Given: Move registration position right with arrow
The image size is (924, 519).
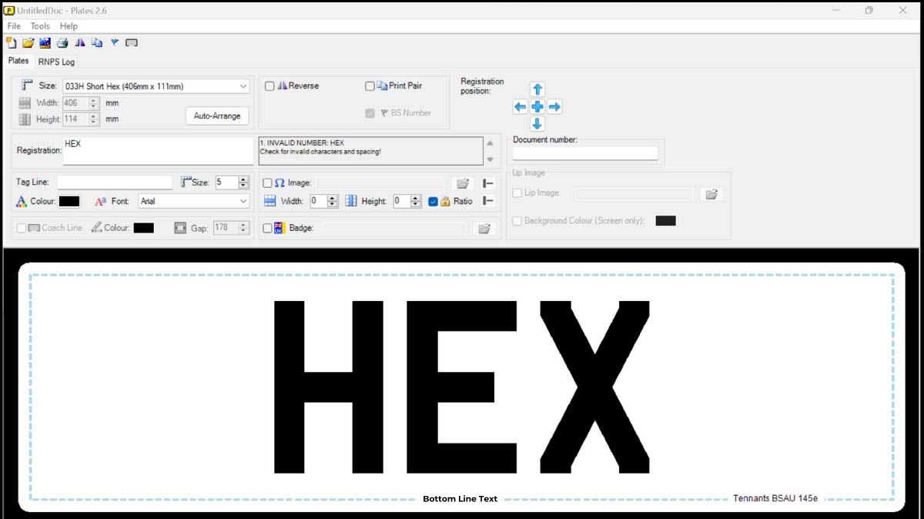Looking at the screenshot, I should (554, 107).
